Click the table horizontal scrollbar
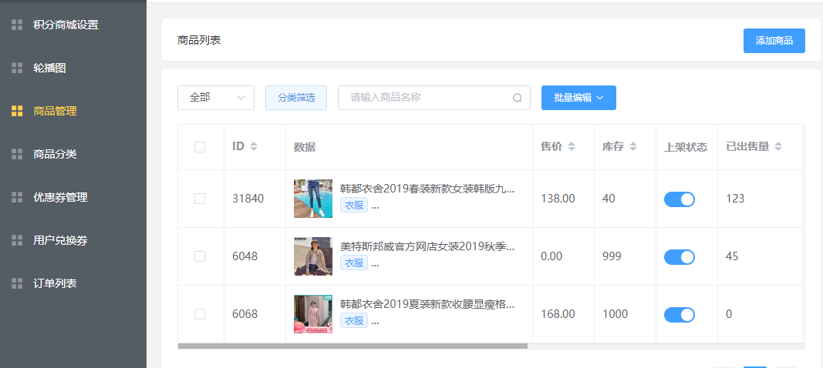Viewport: 823px width, 368px height. 352,346
